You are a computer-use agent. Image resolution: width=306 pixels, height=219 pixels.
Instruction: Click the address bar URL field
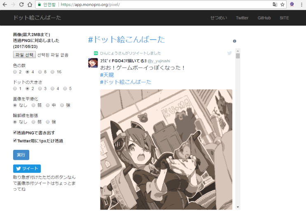(161, 5)
